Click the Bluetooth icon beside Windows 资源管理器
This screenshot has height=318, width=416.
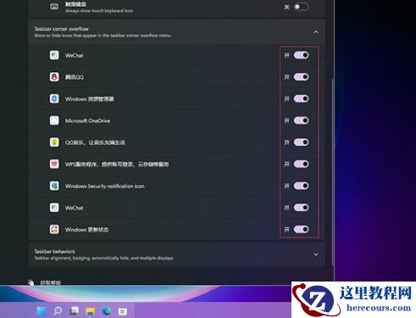pyautogui.click(x=54, y=98)
